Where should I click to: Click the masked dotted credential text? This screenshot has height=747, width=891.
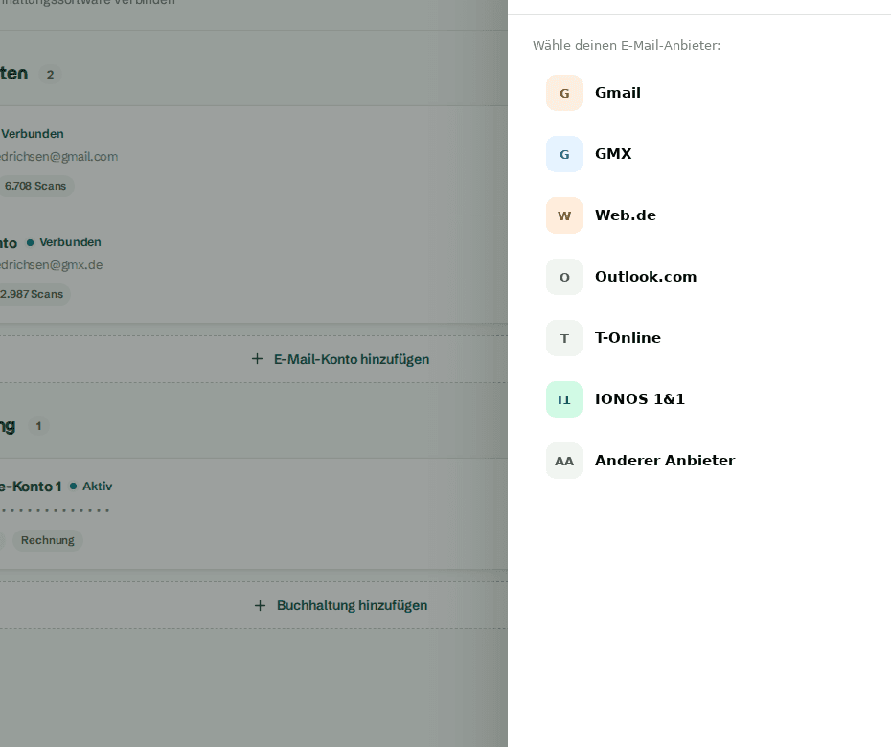pyautogui.click(x=55, y=510)
